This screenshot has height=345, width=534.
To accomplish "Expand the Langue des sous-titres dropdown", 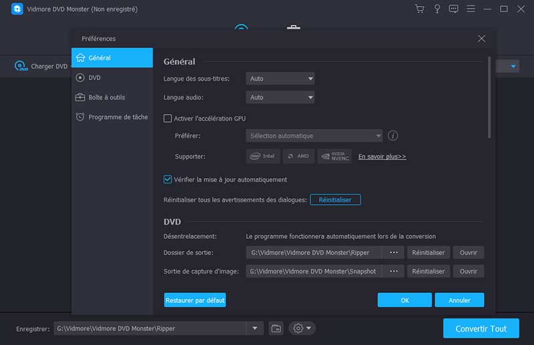I will coord(280,79).
